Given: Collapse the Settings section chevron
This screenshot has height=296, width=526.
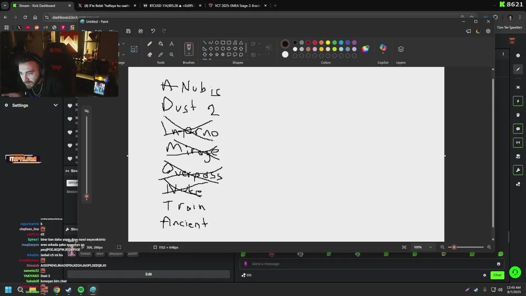Looking at the screenshot, I should [55, 105].
